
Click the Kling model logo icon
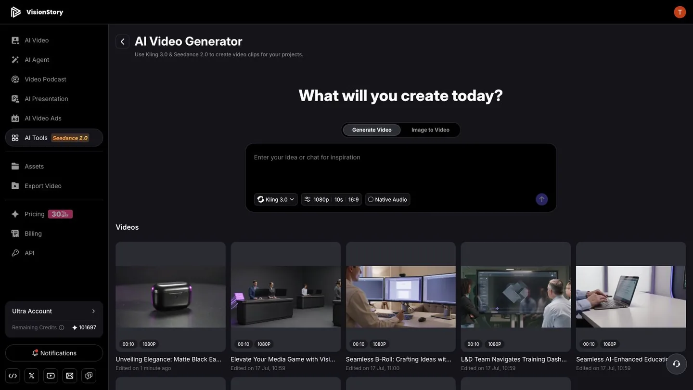(260, 199)
